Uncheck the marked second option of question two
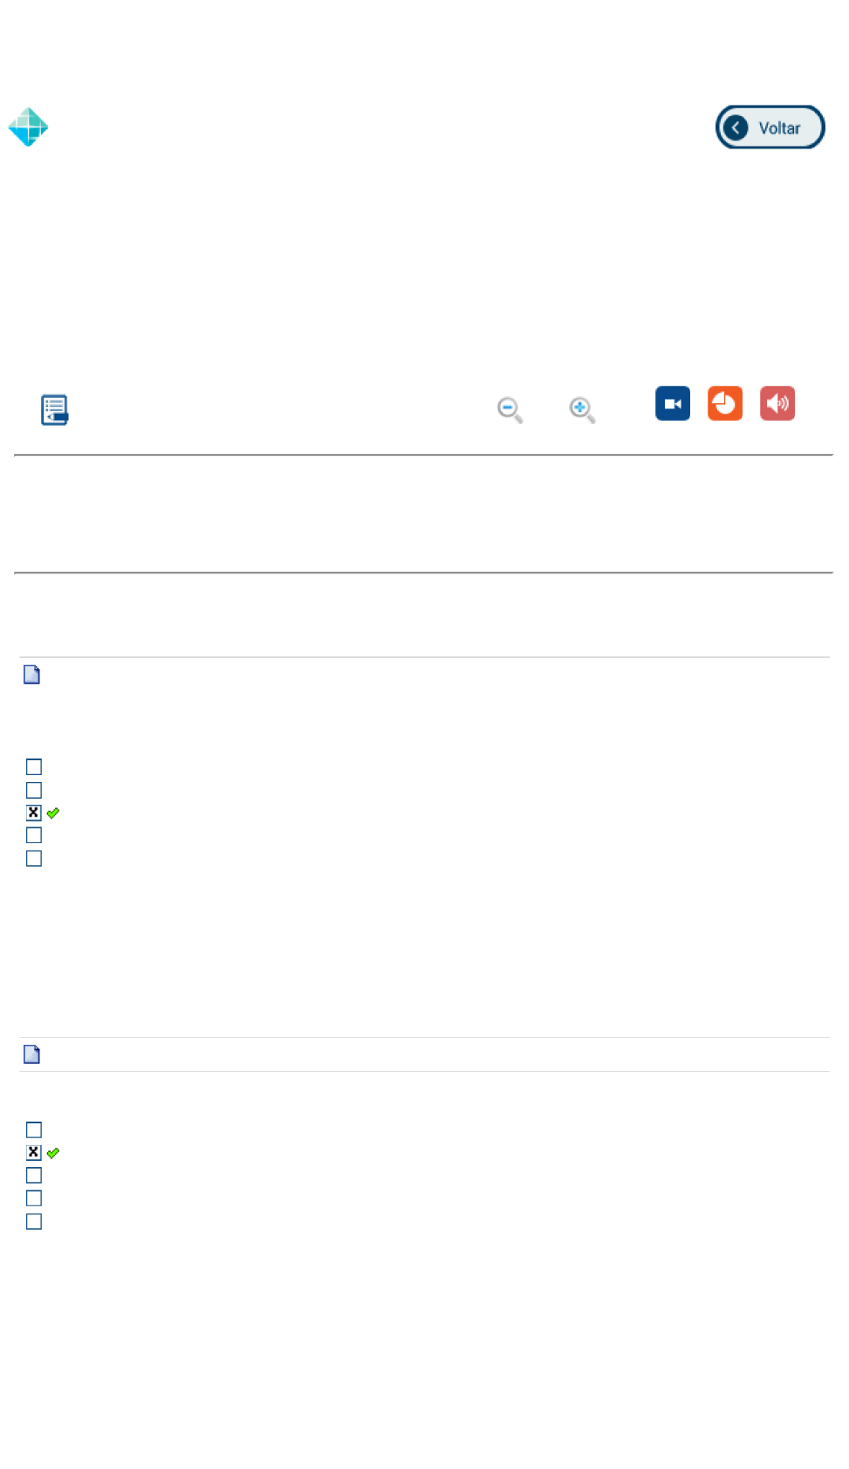849x1469 pixels. pyautogui.click(x=34, y=1153)
